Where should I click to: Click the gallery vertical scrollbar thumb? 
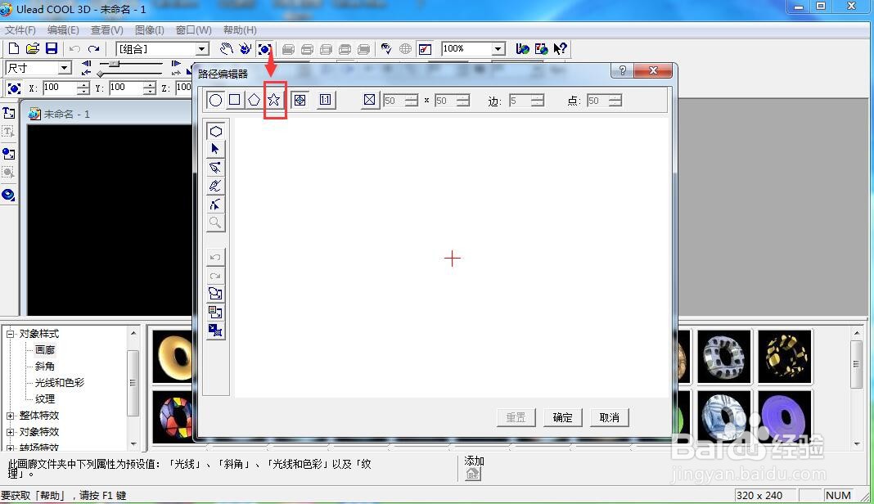(x=856, y=364)
